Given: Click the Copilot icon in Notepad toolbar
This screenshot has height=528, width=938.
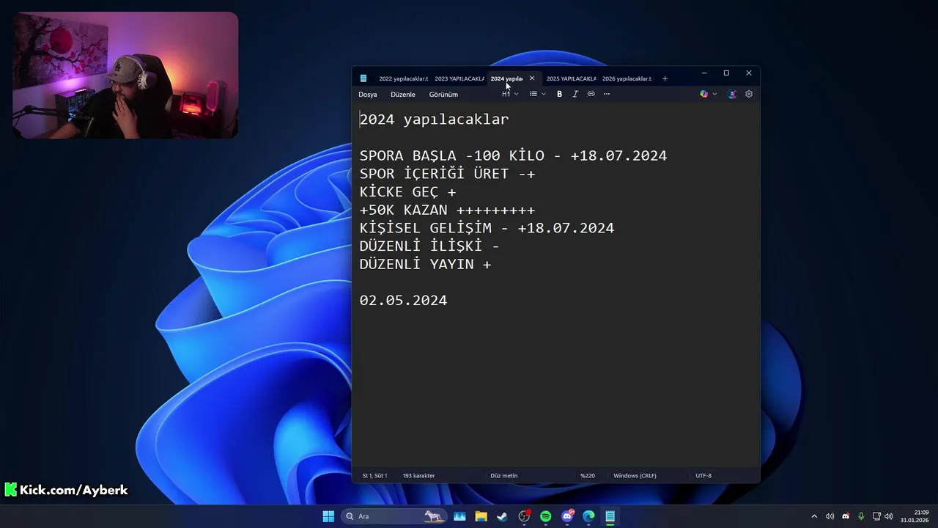Looking at the screenshot, I should click(704, 94).
